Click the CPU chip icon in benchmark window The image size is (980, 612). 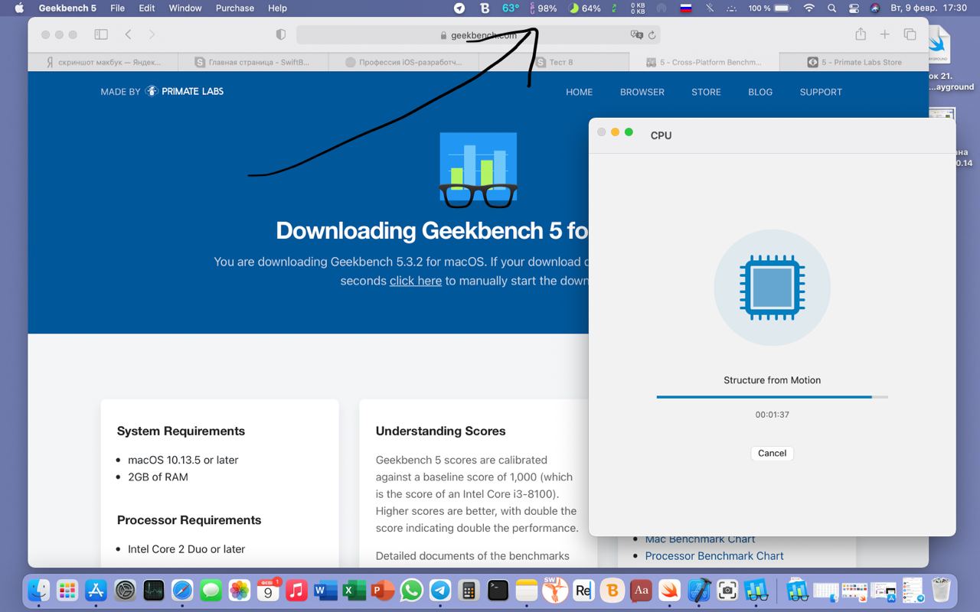point(772,288)
